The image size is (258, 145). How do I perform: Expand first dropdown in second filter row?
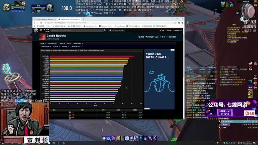(x=46, y=47)
